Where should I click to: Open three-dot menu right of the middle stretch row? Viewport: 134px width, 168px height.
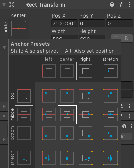129,116
